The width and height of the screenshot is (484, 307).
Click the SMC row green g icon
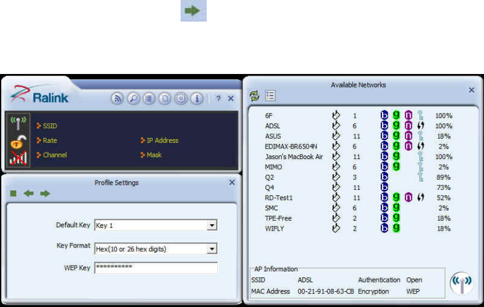pos(396,207)
